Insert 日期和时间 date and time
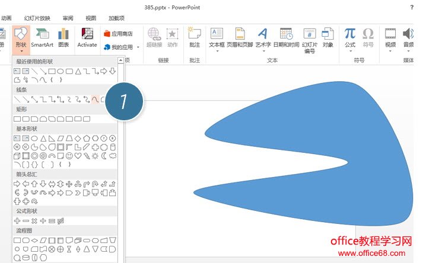 286,38
